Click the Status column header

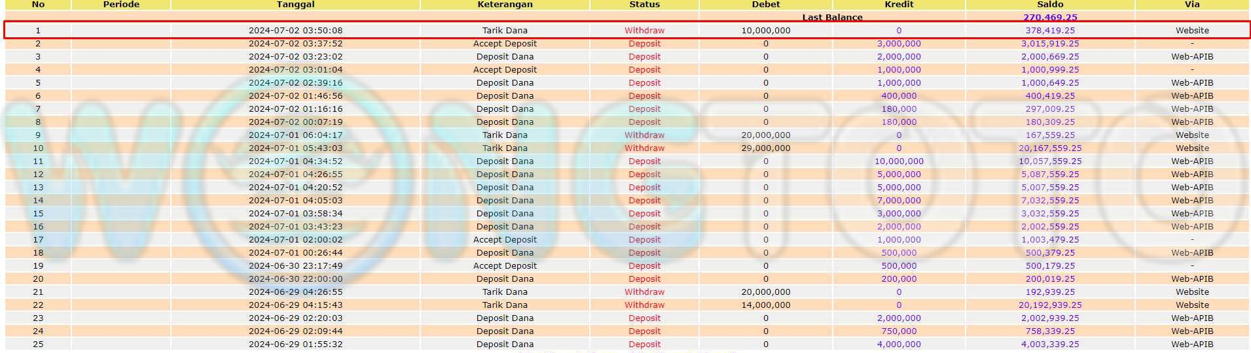[644, 5]
